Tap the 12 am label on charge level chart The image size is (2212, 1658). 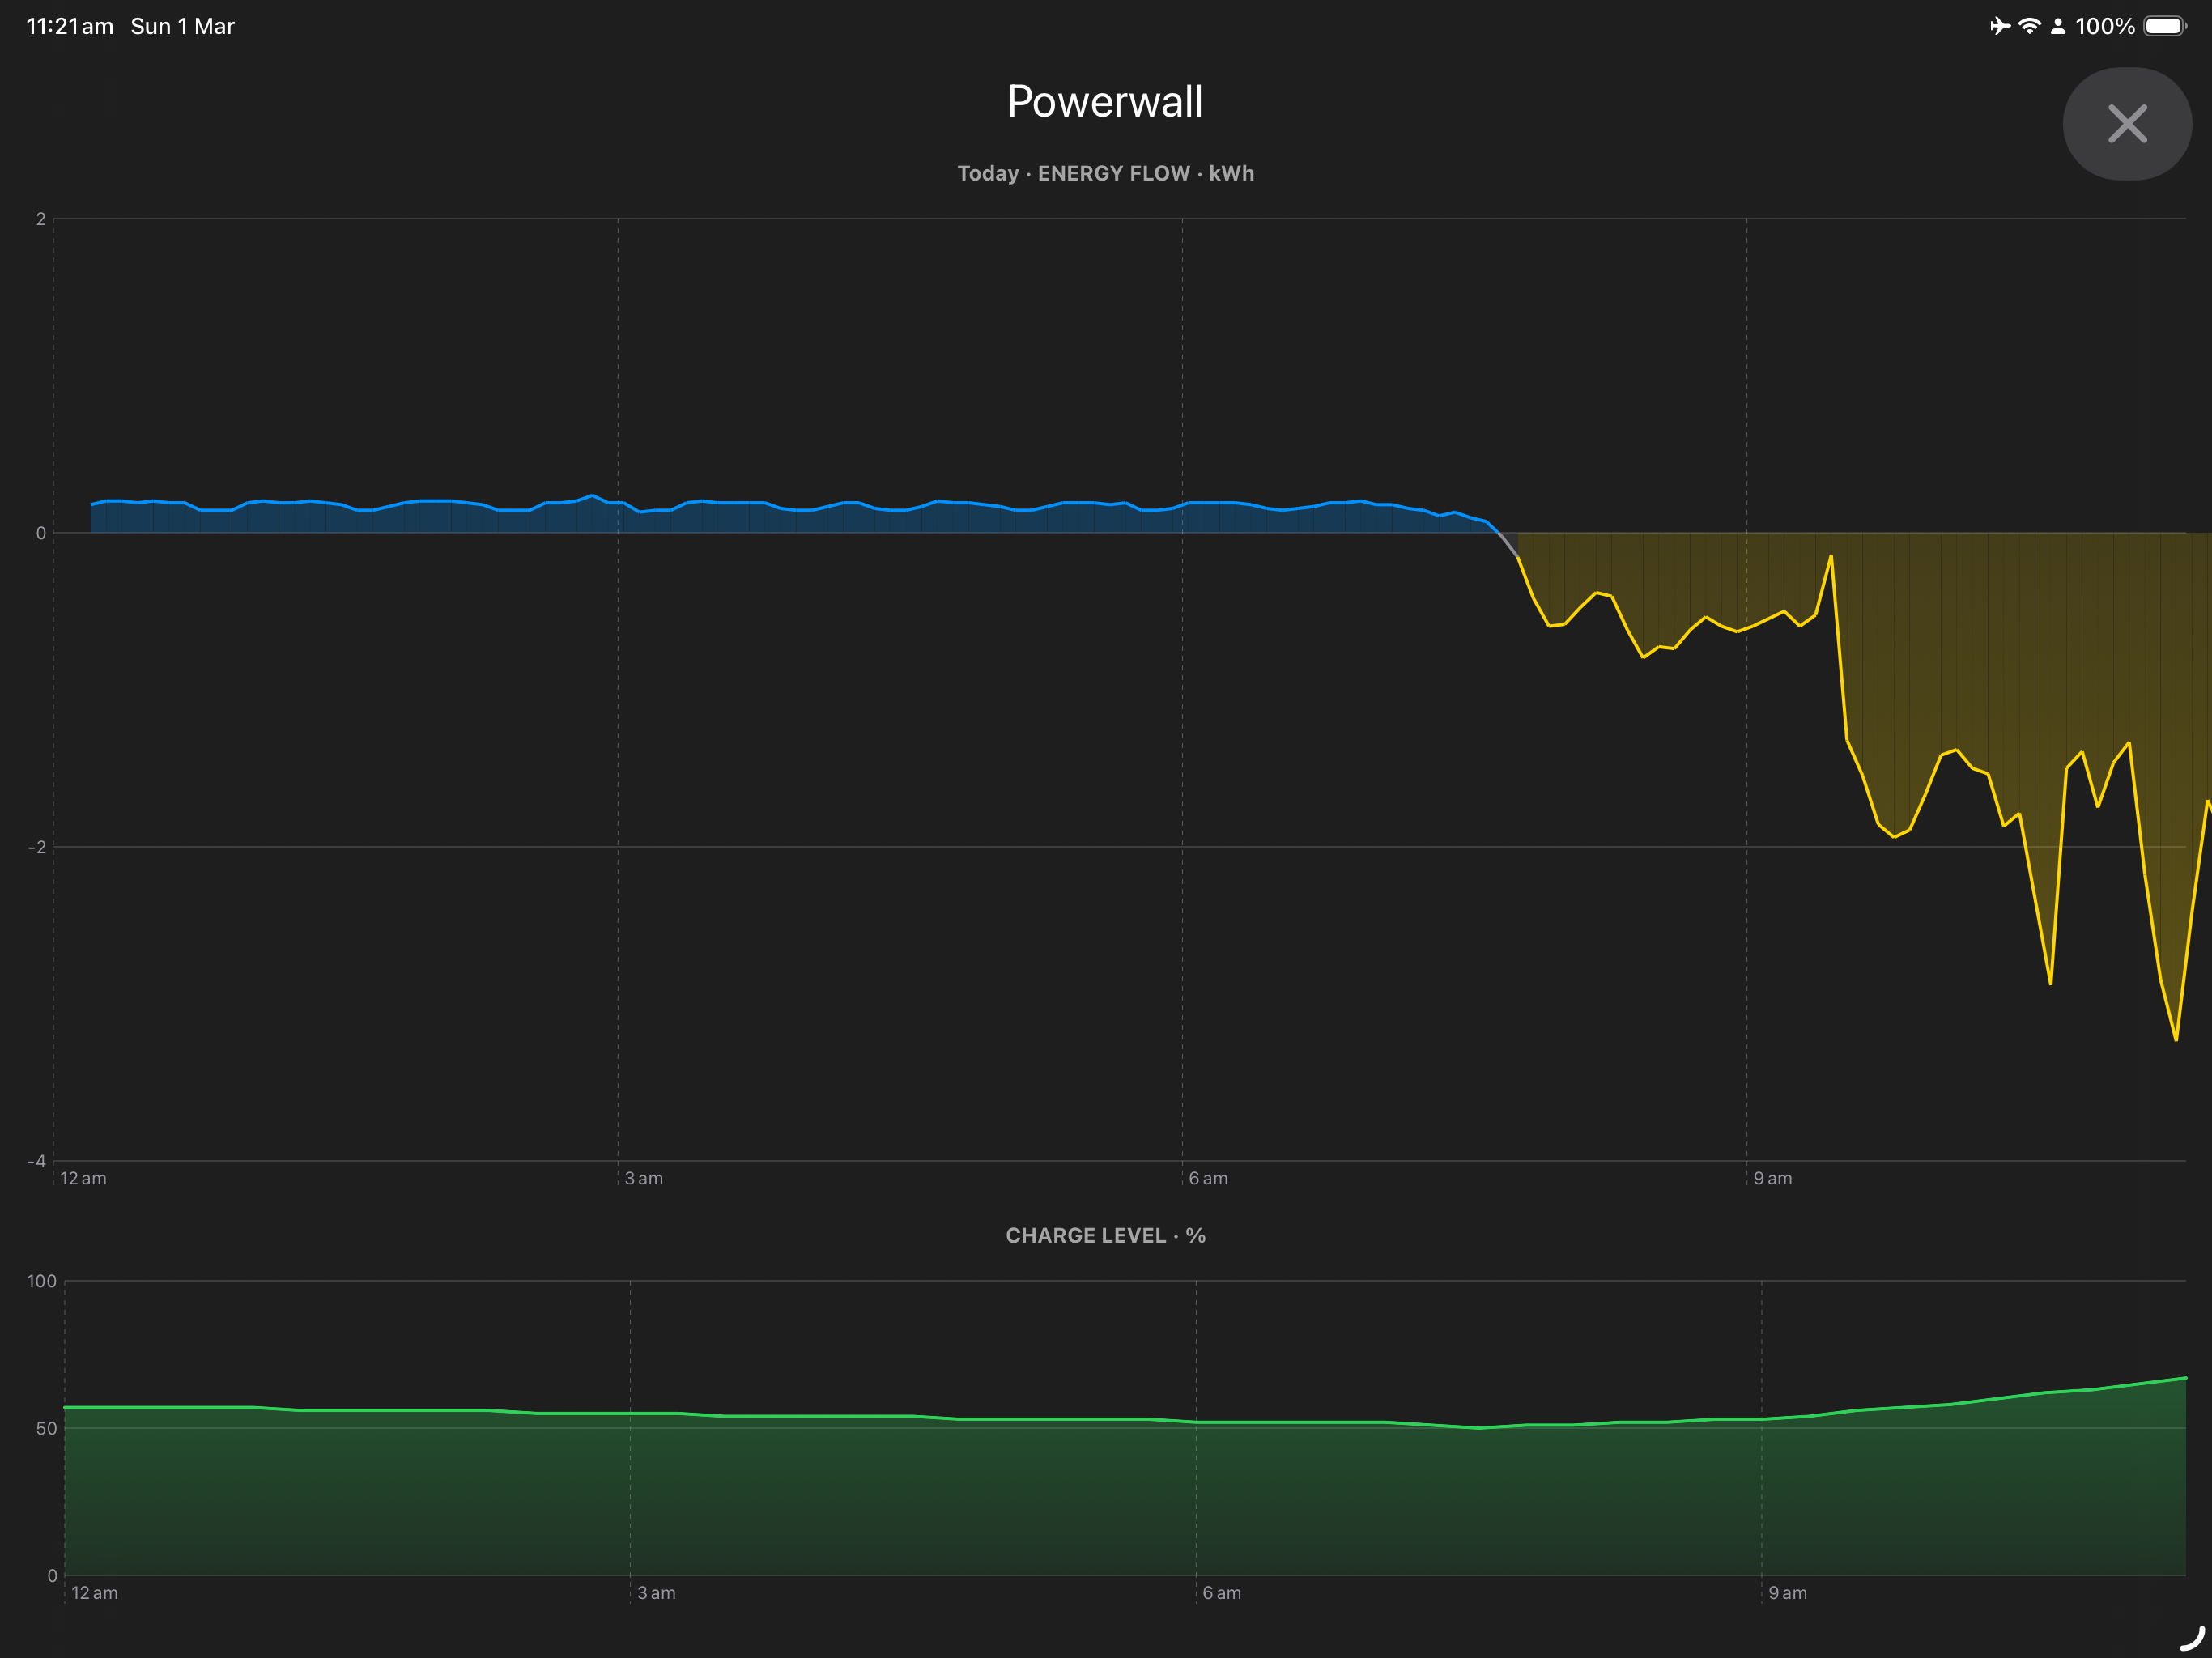(x=94, y=1593)
